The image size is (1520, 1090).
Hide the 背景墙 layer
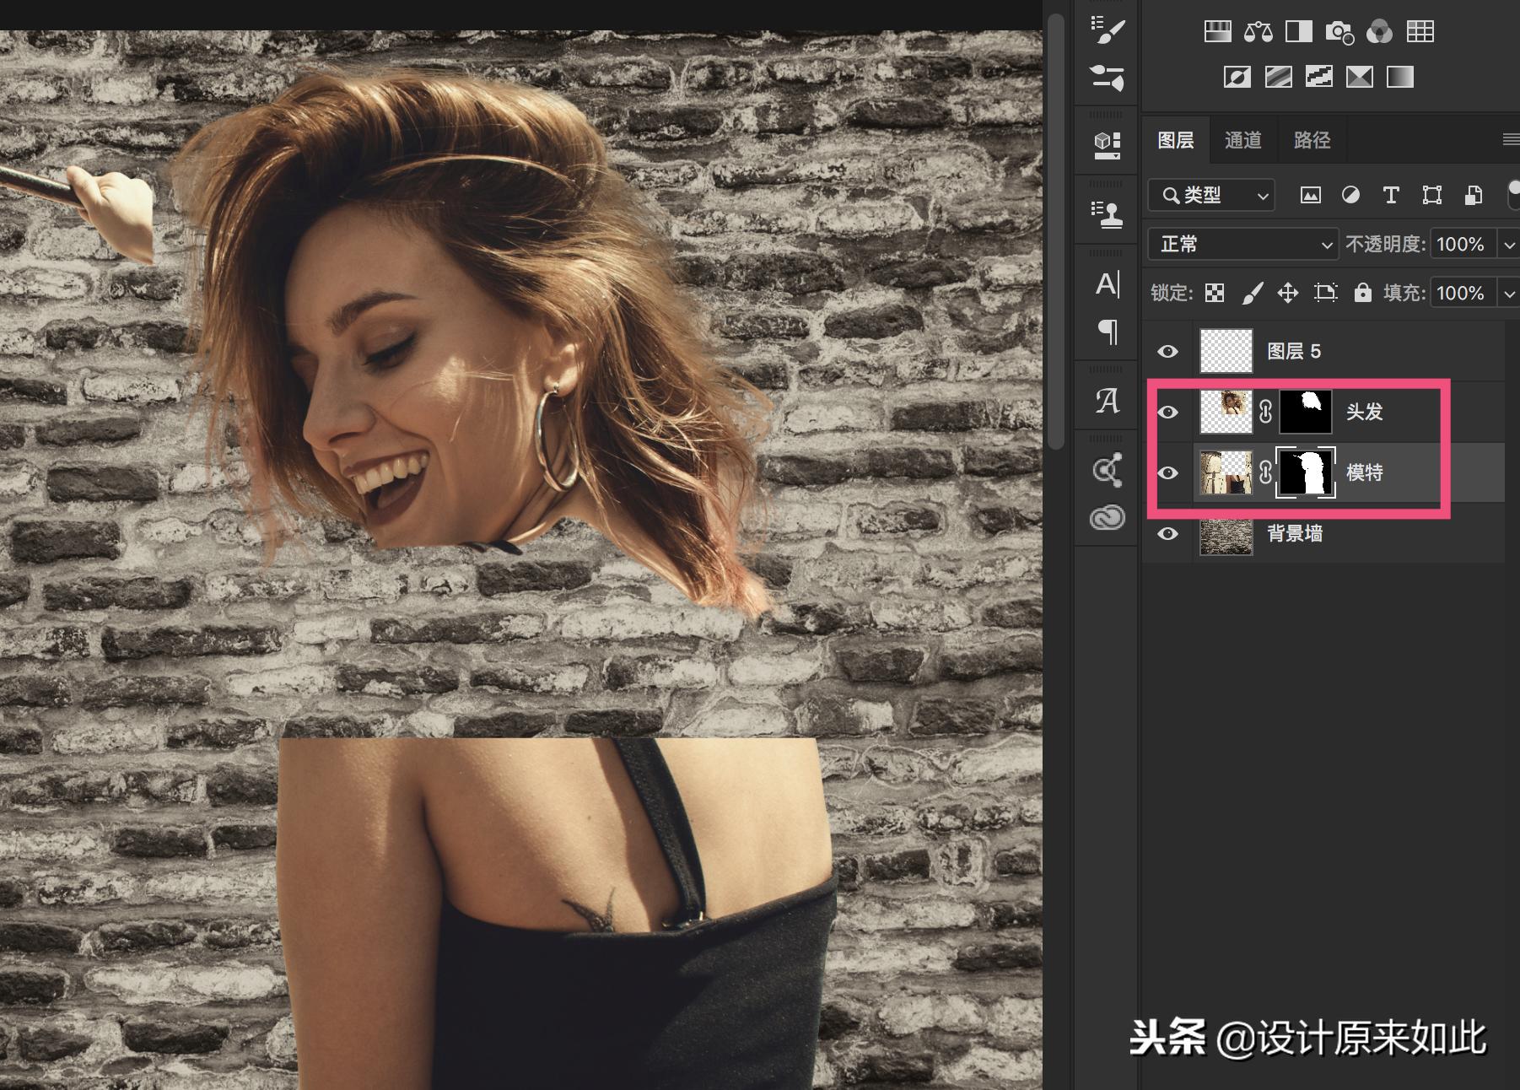[x=1167, y=533]
